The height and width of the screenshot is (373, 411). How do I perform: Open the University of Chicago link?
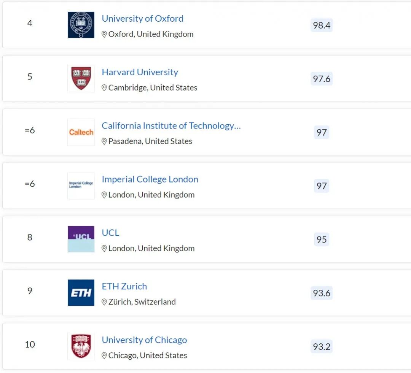(144, 340)
